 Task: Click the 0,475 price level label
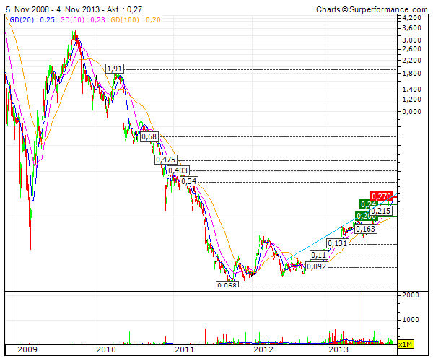point(166,160)
